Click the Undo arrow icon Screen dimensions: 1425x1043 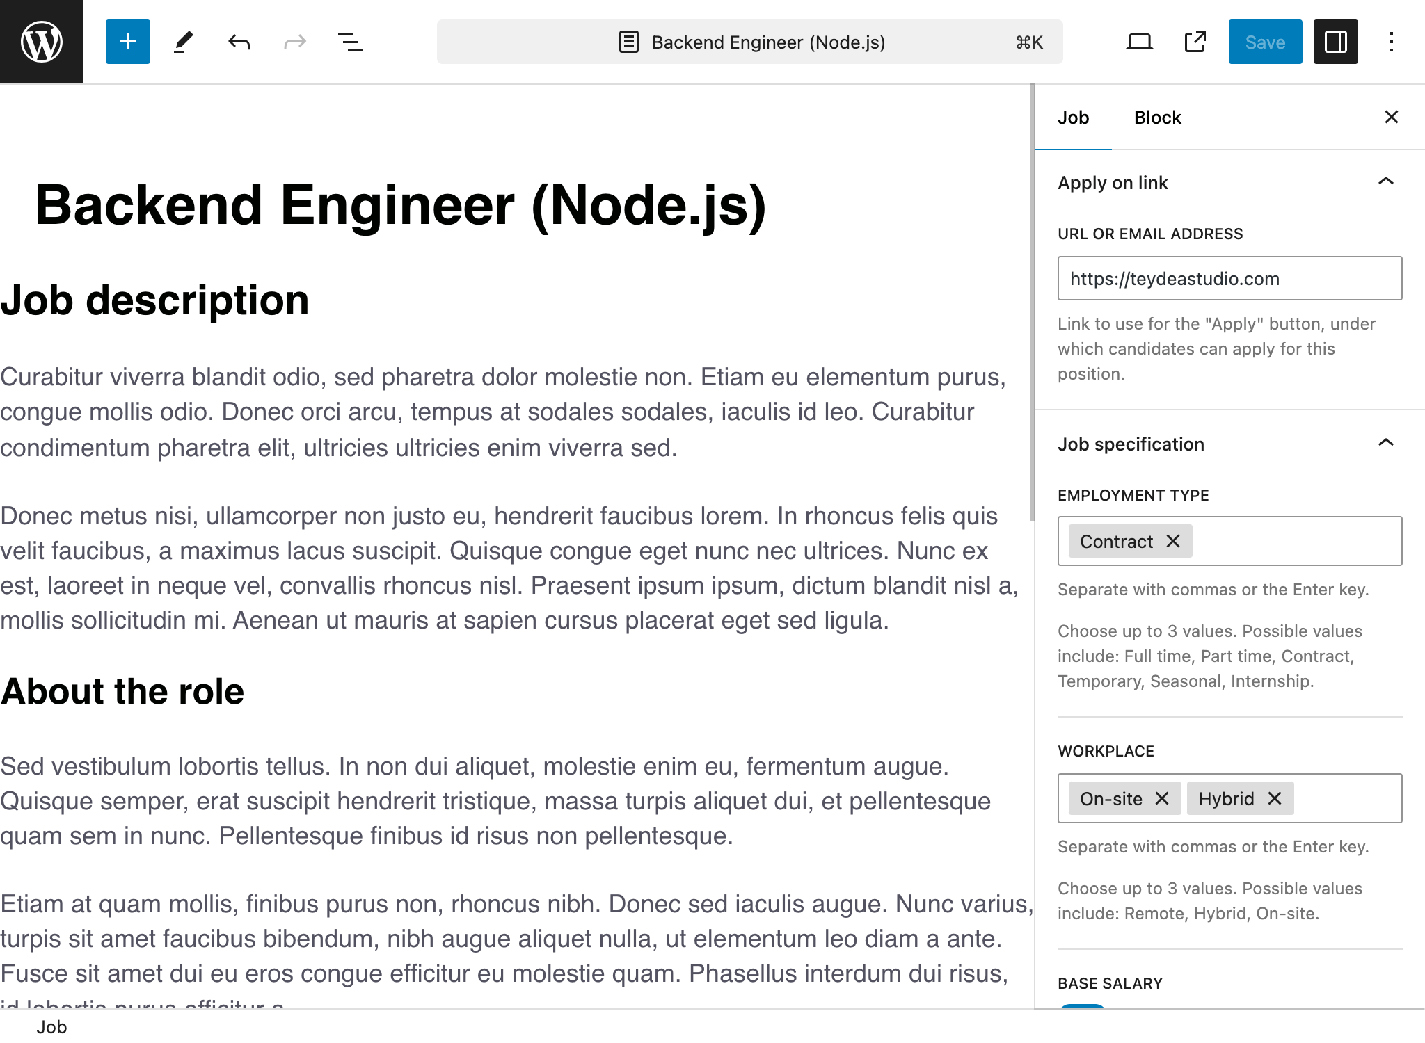pyautogui.click(x=238, y=42)
